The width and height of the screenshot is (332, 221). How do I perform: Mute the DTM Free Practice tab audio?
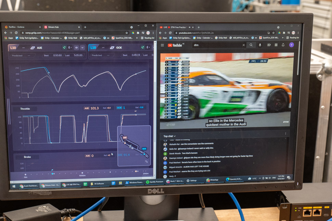(x=190, y=27)
